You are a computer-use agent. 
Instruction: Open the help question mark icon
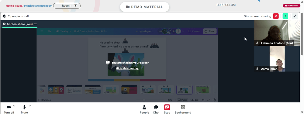click(x=214, y=100)
